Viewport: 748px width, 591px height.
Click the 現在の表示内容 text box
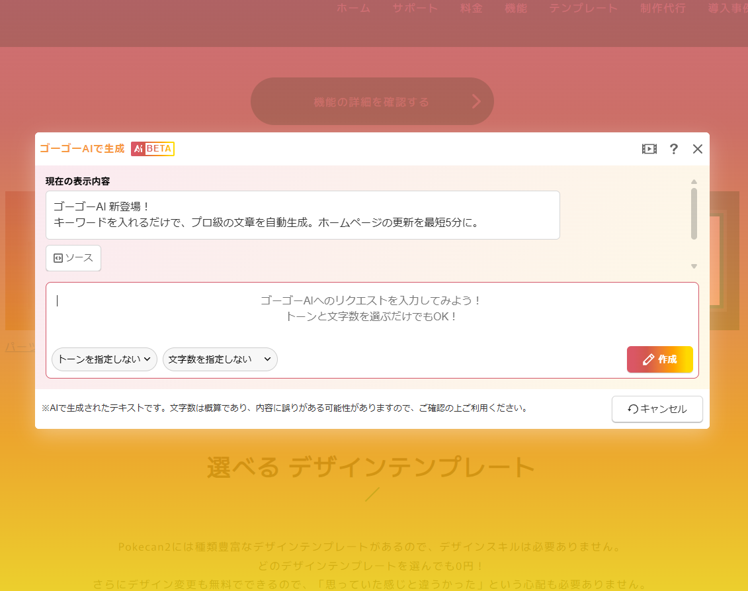(302, 215)
